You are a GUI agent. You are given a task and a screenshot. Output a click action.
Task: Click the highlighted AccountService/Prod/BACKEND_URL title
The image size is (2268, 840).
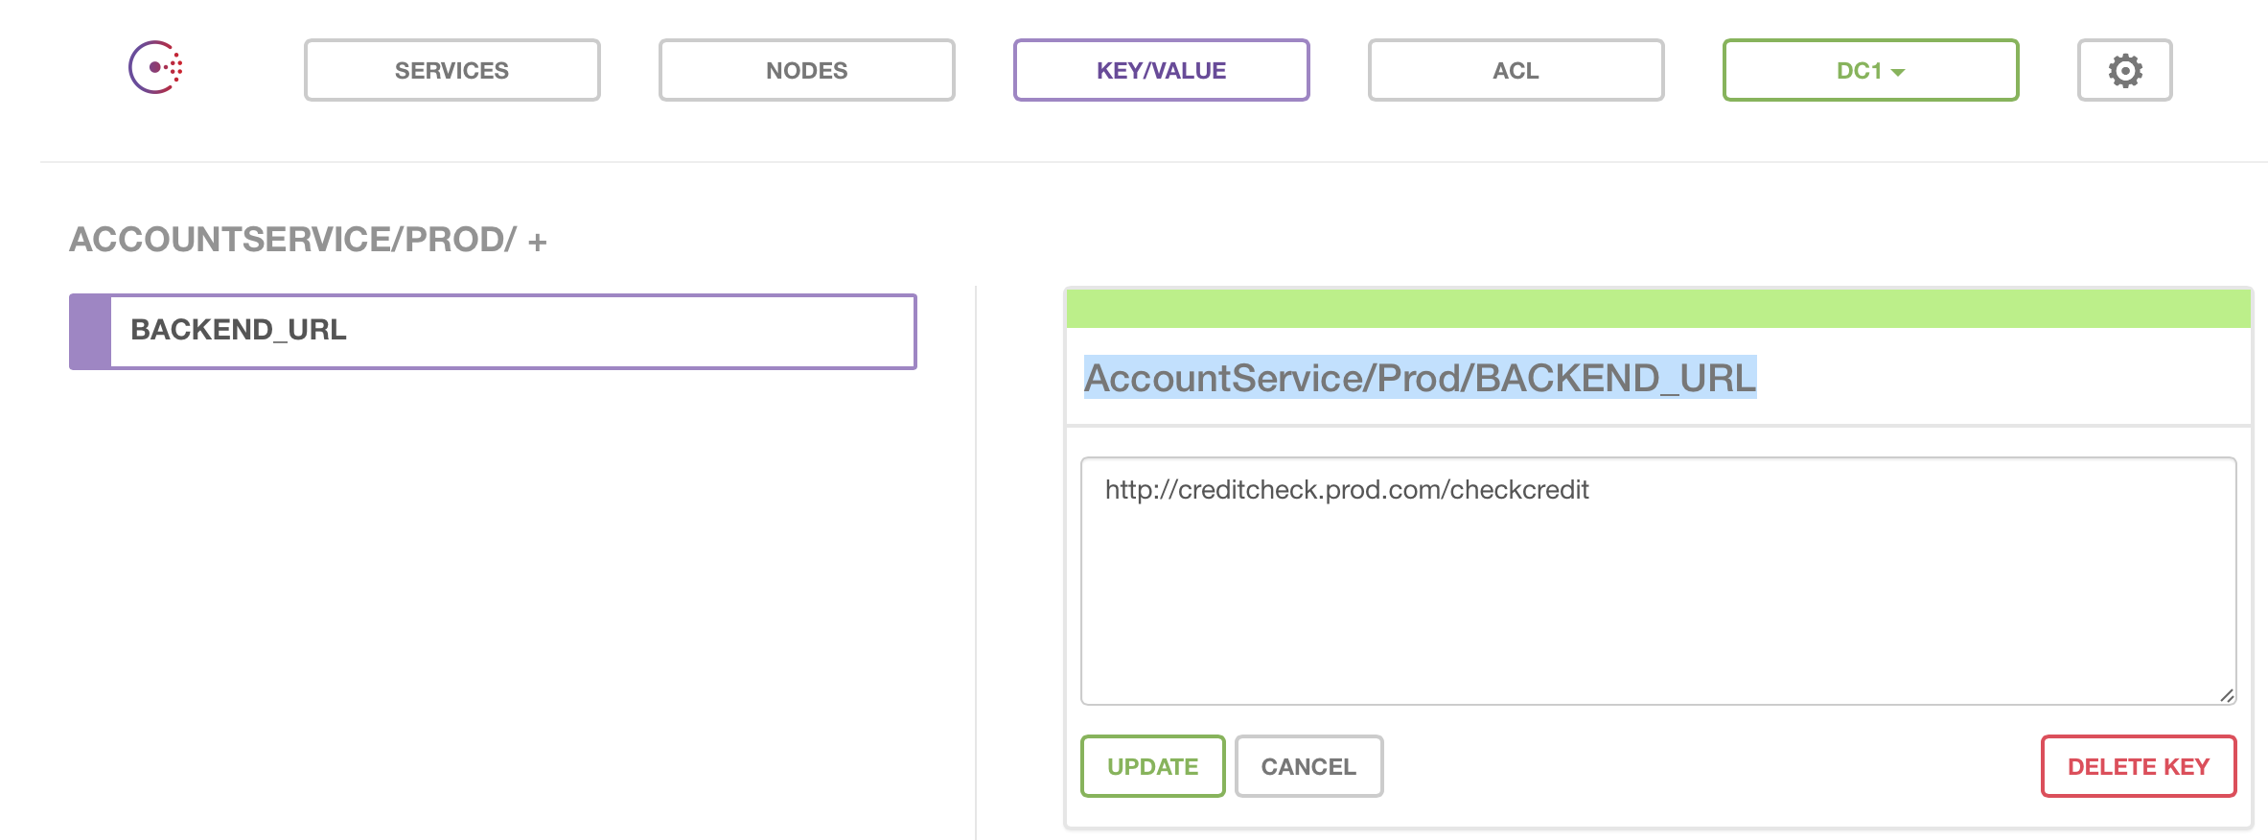(x=1420, y=378)
